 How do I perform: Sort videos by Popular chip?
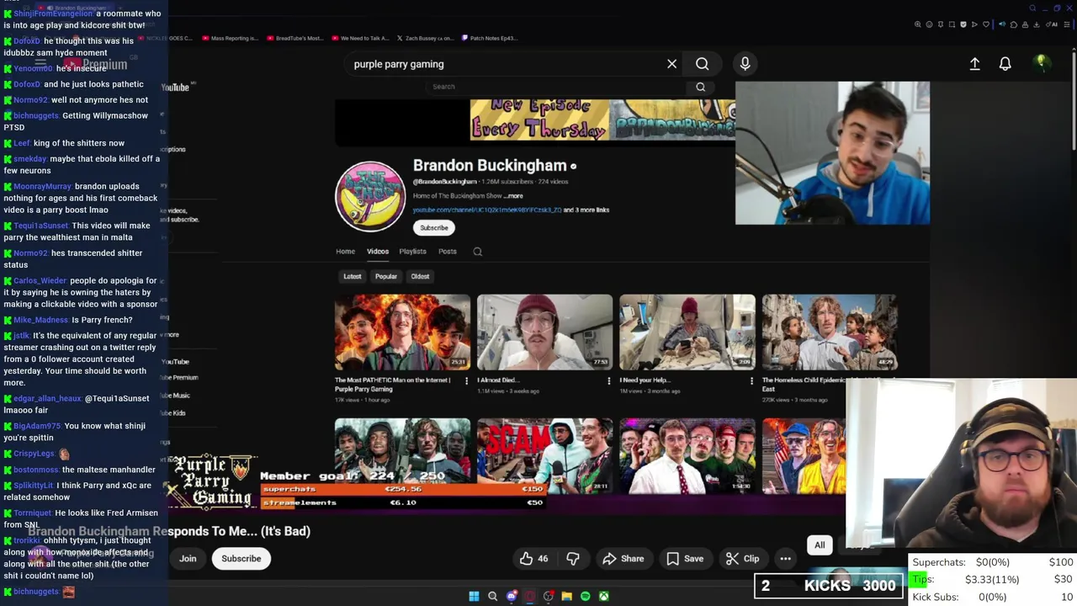pos(386,276)
